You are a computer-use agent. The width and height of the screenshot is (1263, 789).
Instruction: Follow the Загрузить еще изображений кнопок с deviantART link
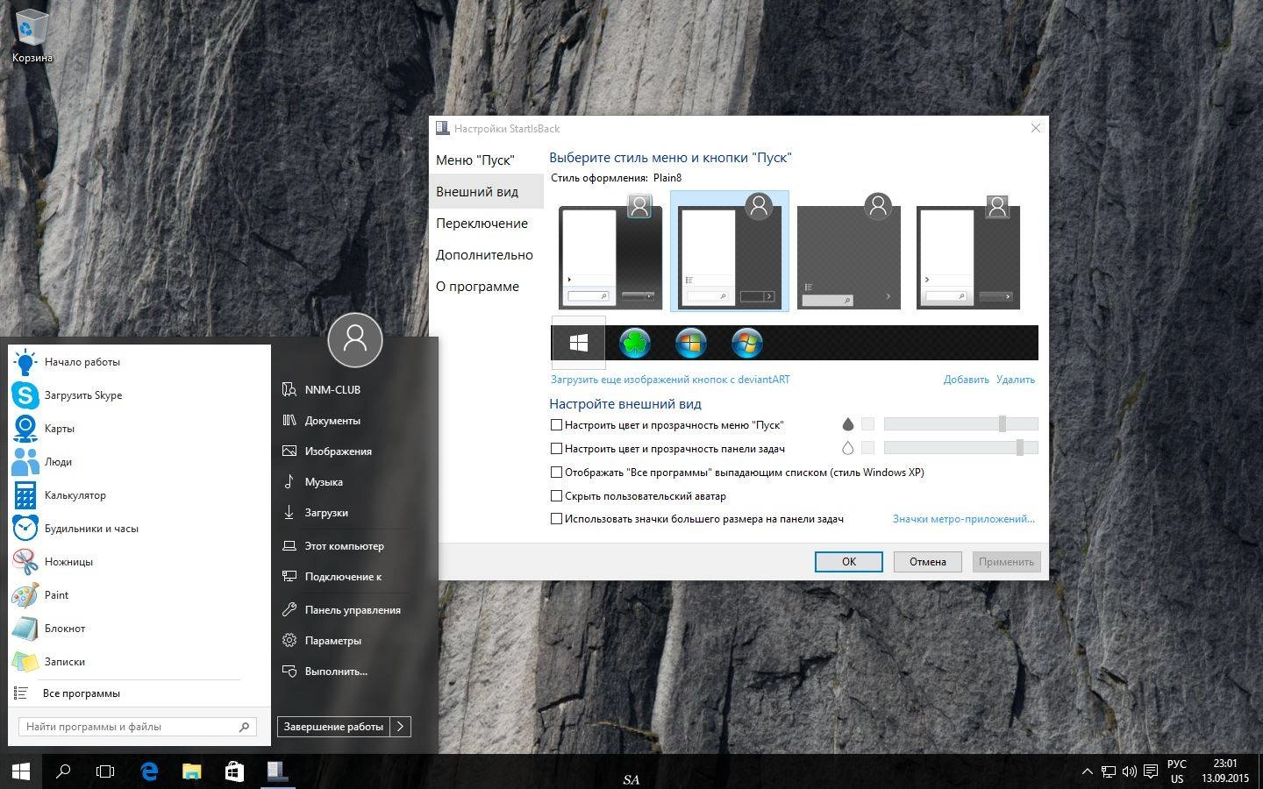[x=670, y=380]
